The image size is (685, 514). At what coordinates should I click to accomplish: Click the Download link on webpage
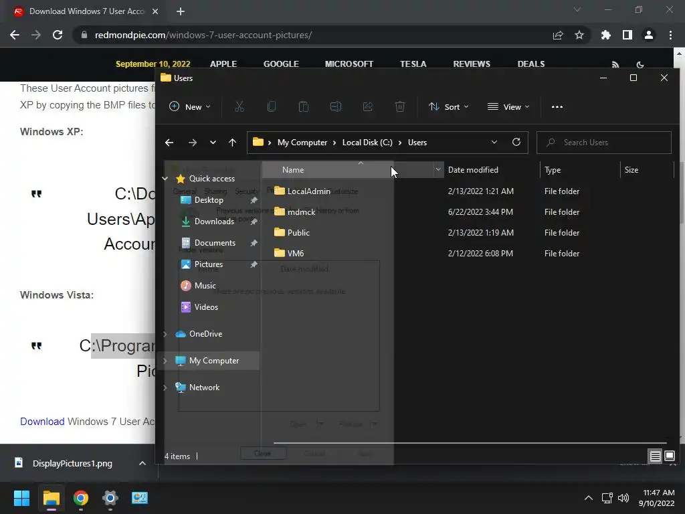[x=42, y=422]
